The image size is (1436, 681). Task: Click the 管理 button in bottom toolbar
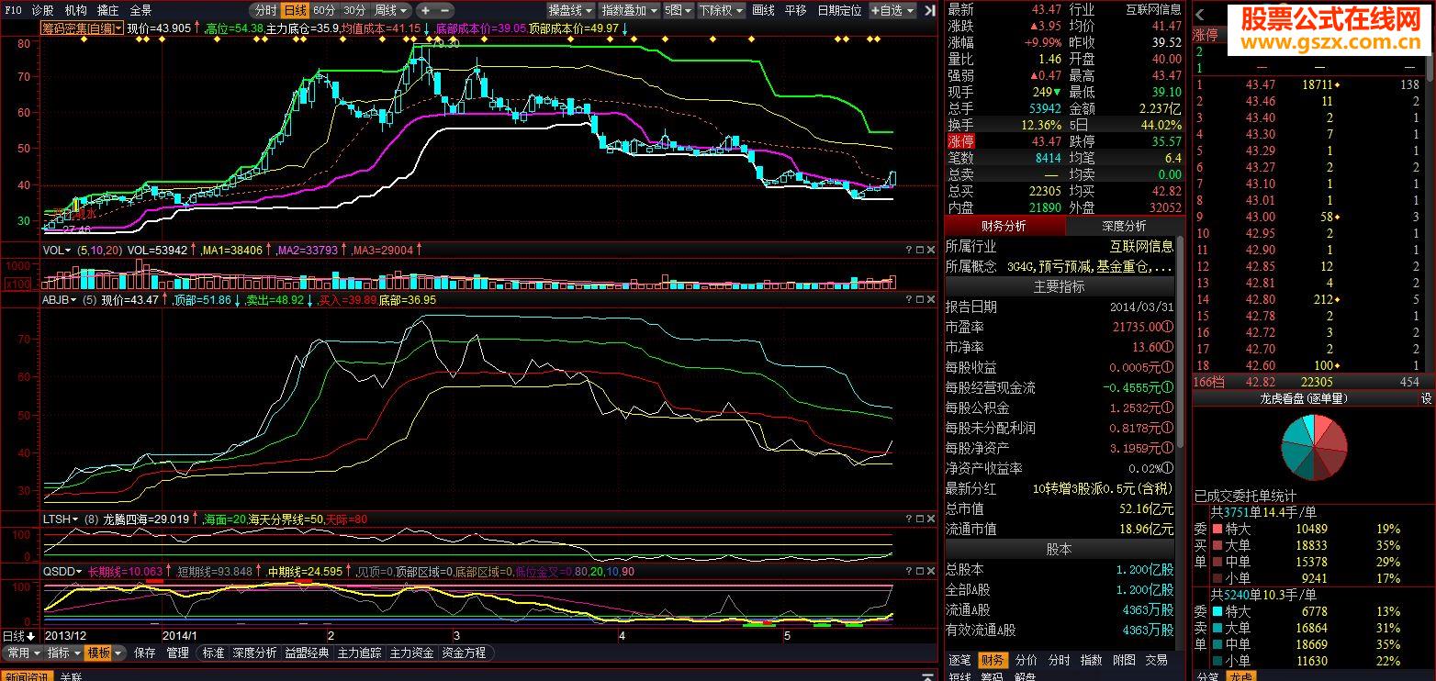tap(177, 653)
